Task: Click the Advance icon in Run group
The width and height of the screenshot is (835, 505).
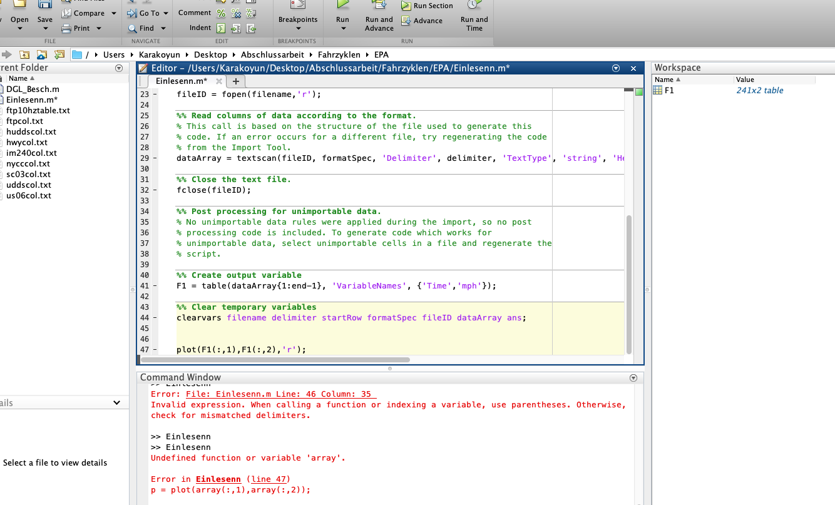Action: [406, 21]
